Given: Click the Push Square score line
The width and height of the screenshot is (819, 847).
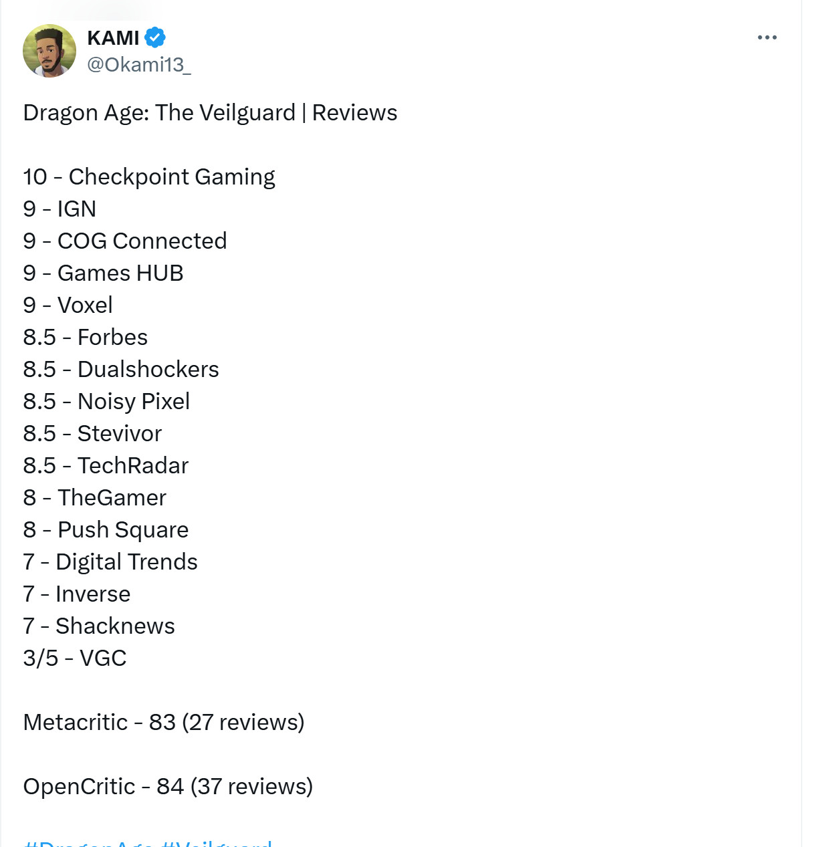Looking at the screenshot, I should pos(106,530).
